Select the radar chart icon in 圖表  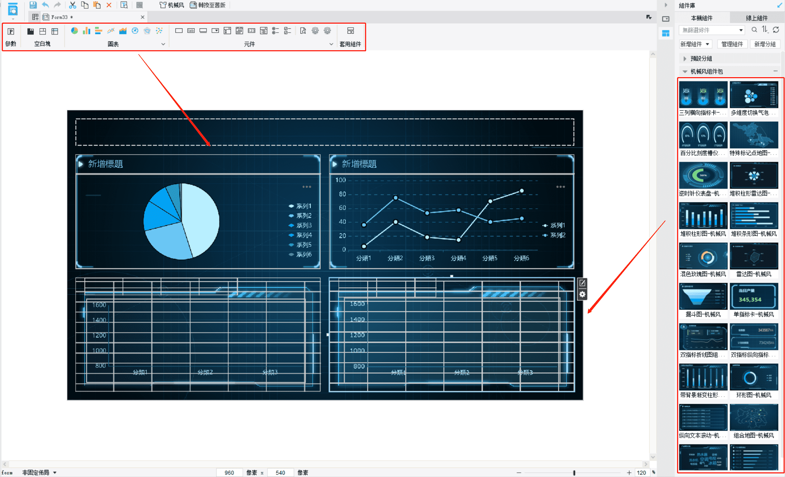pyautogui.click(x=147, y=31)
